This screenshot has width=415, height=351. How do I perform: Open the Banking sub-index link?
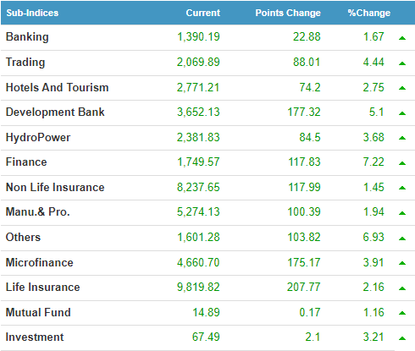pos(27,37)
